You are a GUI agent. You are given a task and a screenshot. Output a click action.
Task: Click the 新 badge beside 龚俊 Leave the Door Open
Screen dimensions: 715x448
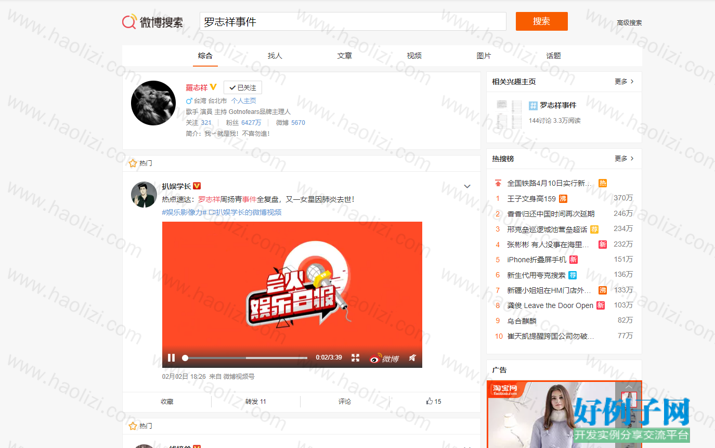[x=601, y=305]
